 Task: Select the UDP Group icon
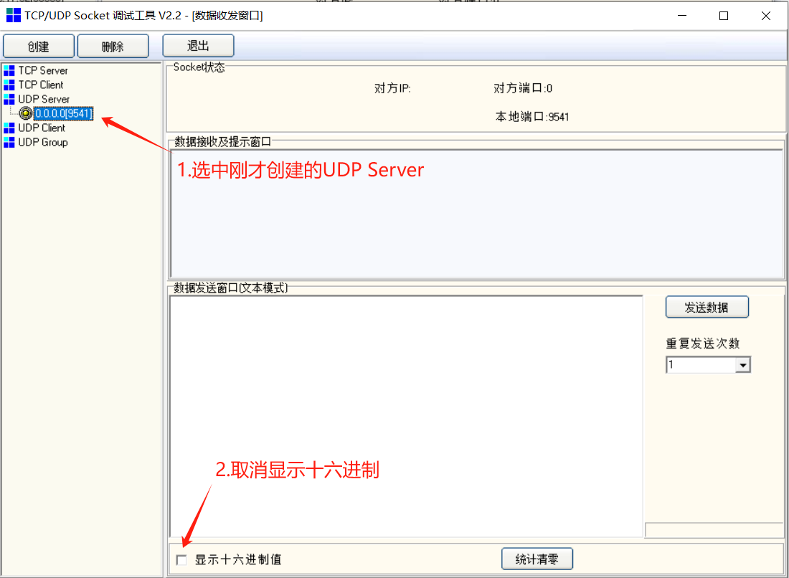point(9,142)
